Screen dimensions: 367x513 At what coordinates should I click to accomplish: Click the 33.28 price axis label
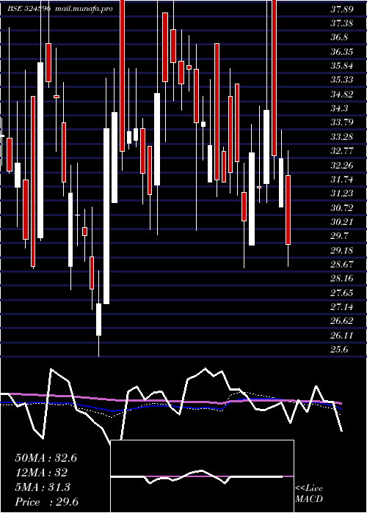click(342, 136)
